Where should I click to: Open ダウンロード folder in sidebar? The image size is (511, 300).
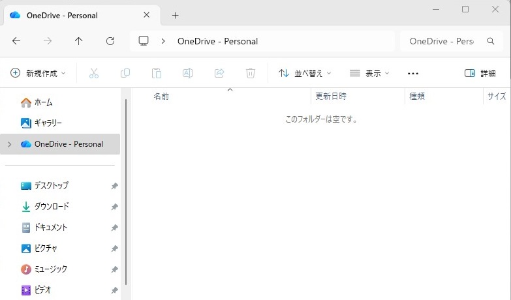tap(51, 207)
